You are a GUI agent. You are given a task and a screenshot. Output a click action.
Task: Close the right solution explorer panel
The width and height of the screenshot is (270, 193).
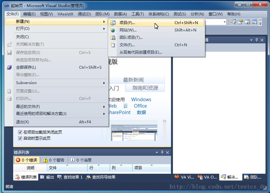[x=262, y=40]
